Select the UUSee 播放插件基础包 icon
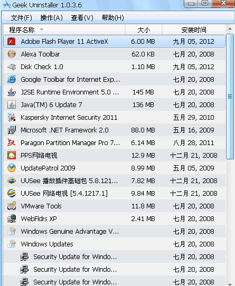Image resolution: width=235 pixels, height=286 pixels. [x=12, y=180]
